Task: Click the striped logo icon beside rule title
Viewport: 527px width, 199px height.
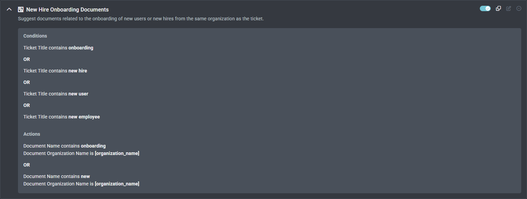Action: [21, 9]
